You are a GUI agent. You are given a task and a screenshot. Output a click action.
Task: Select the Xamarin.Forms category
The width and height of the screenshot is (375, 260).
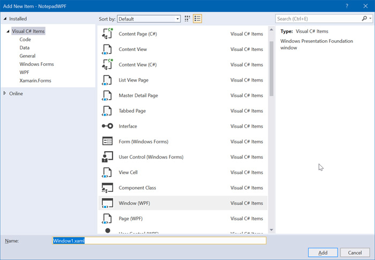coord(36,80)
